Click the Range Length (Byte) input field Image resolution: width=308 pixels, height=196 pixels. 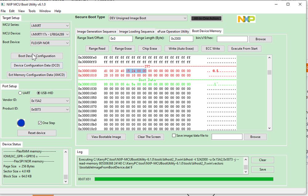[x=181, y=38]
